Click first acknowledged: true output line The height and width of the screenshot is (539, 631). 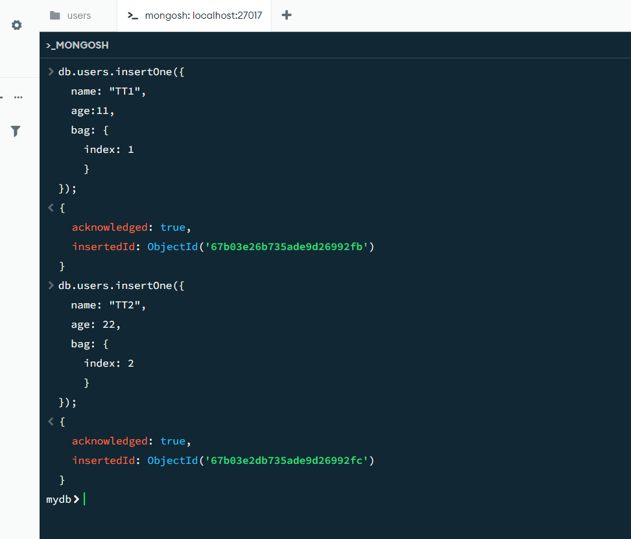(132, 227)
